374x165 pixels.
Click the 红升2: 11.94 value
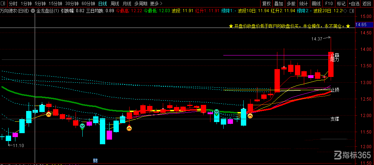click(283, 11)
